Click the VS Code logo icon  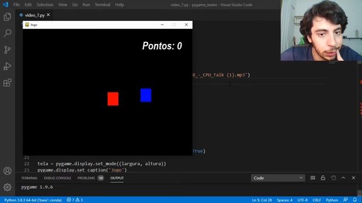point(6,5)
